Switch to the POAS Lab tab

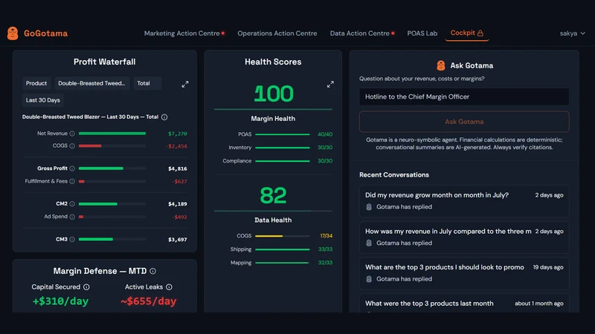(422, 33)
